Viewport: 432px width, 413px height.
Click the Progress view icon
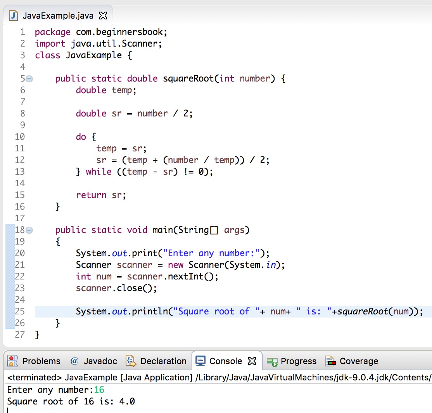coord(271,361)
